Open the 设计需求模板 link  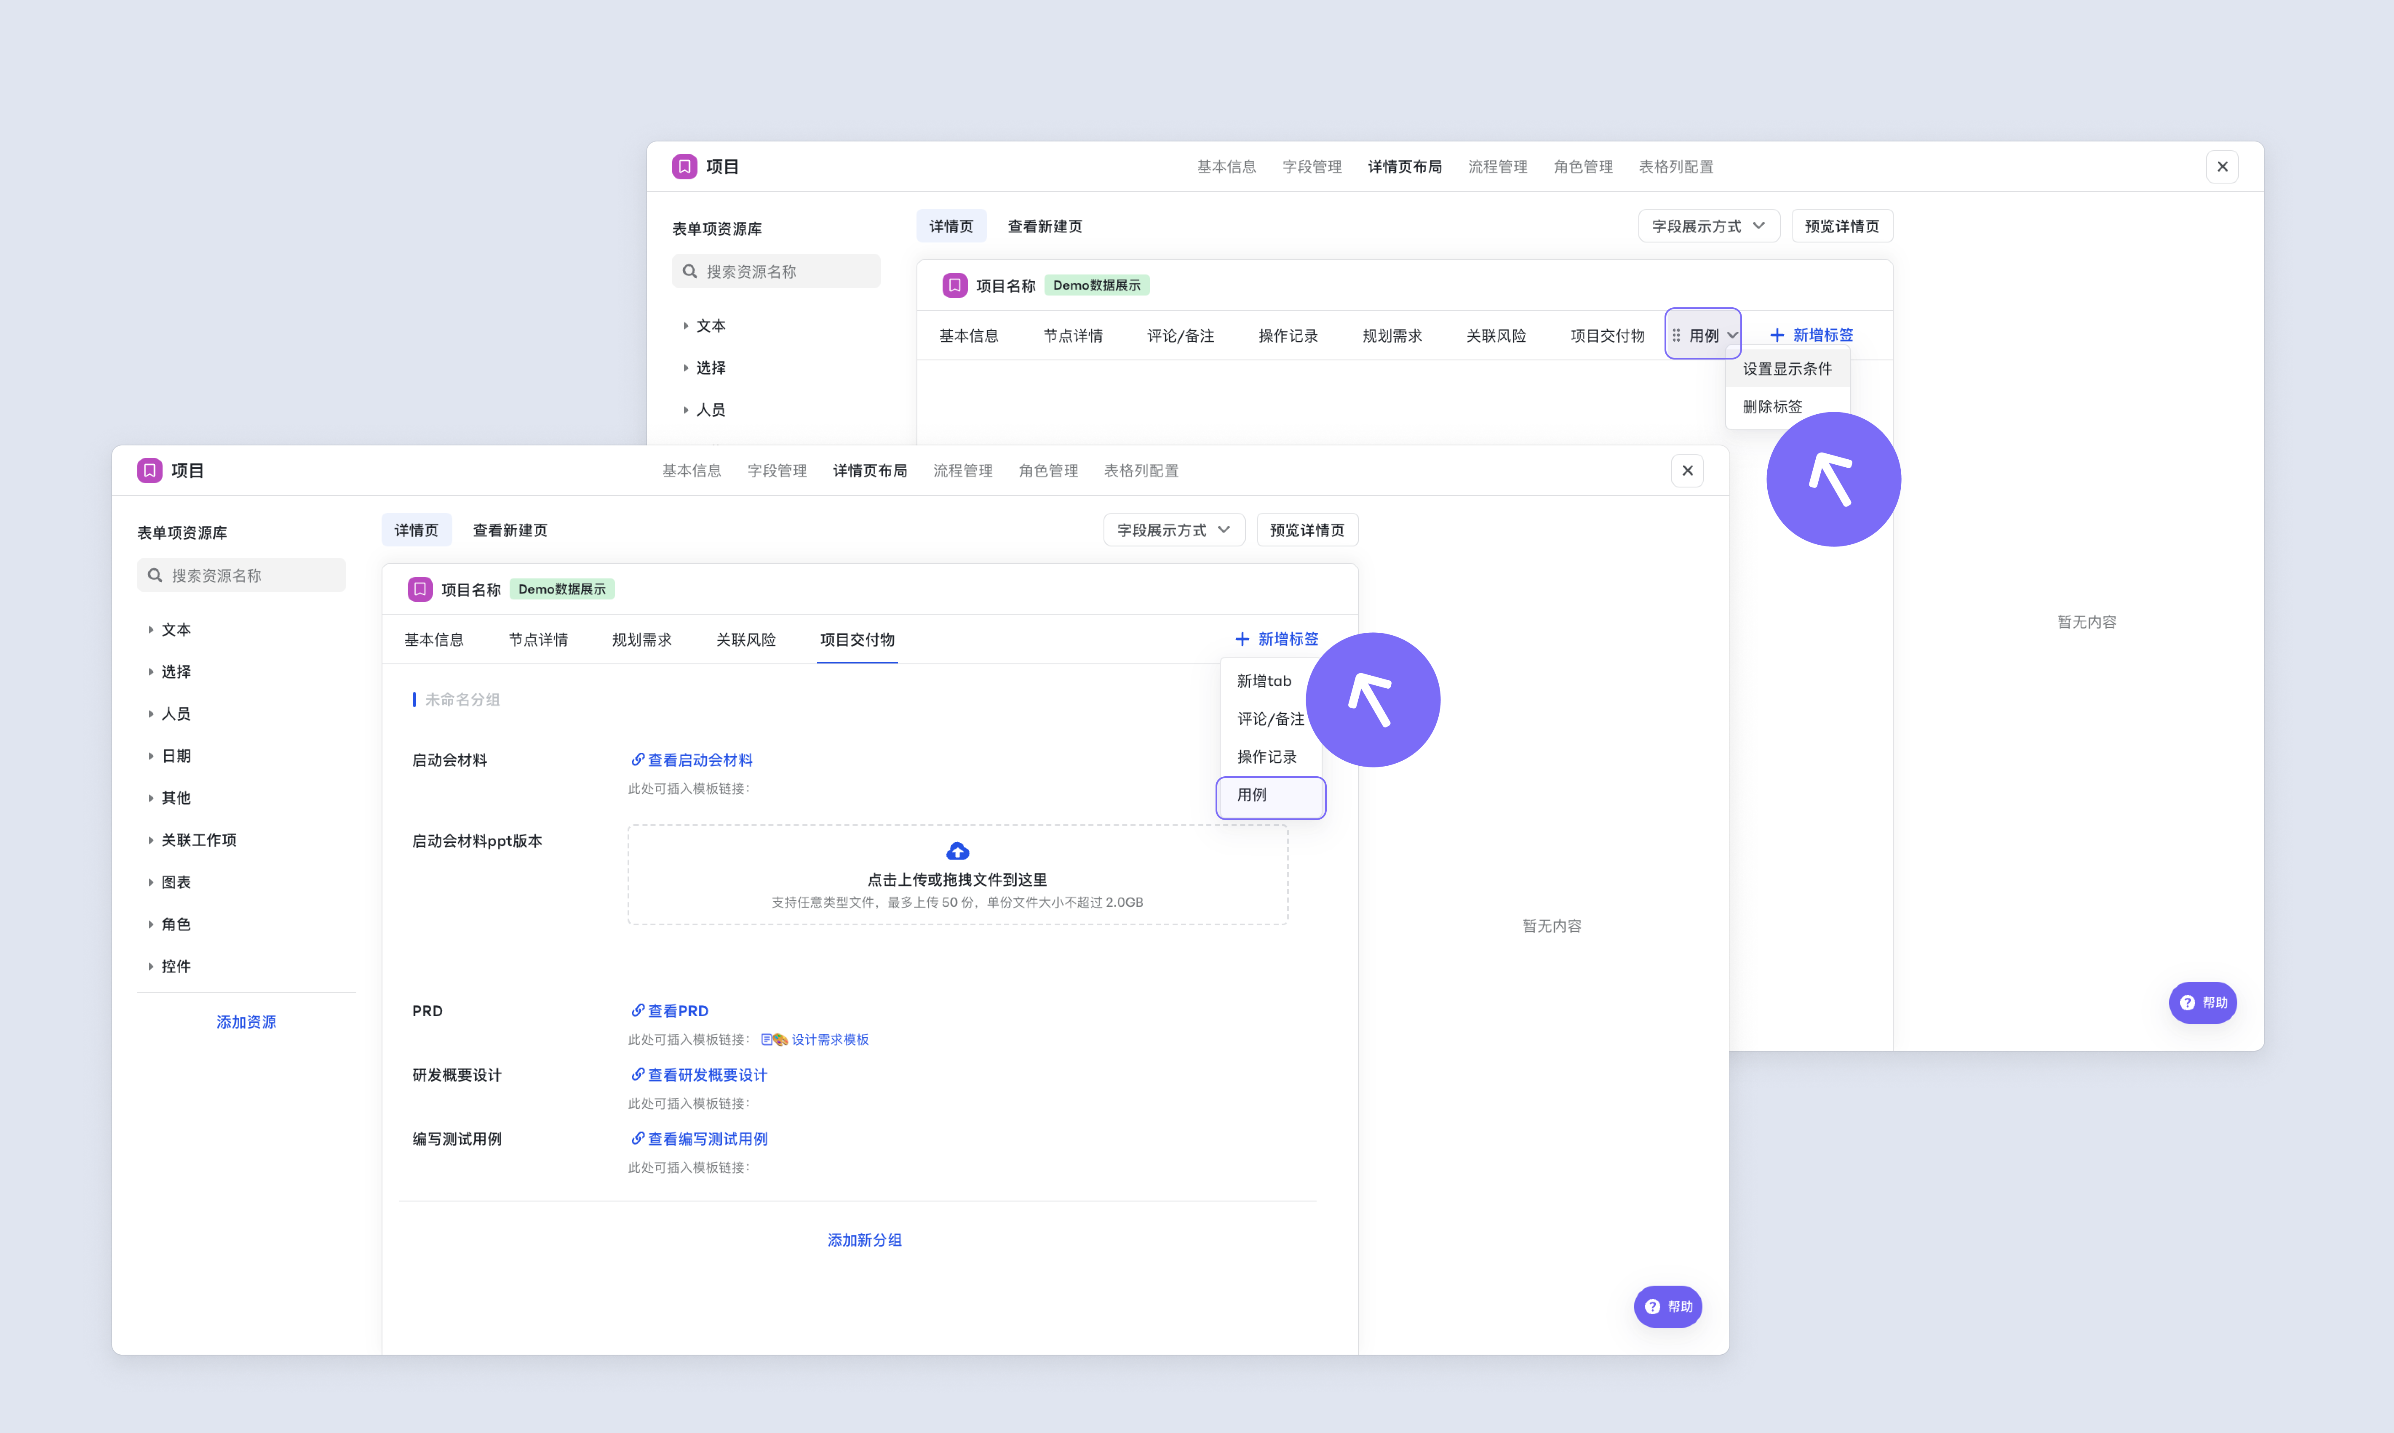pos(830,1040)
